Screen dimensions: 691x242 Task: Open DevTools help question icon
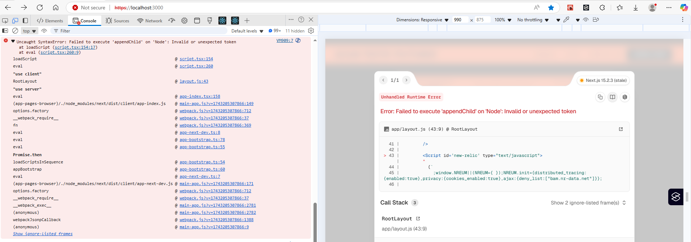pyautogui.click(x=301, y=19)
